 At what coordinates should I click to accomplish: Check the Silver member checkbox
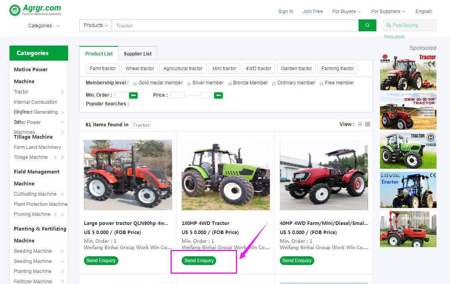[189, 84]
